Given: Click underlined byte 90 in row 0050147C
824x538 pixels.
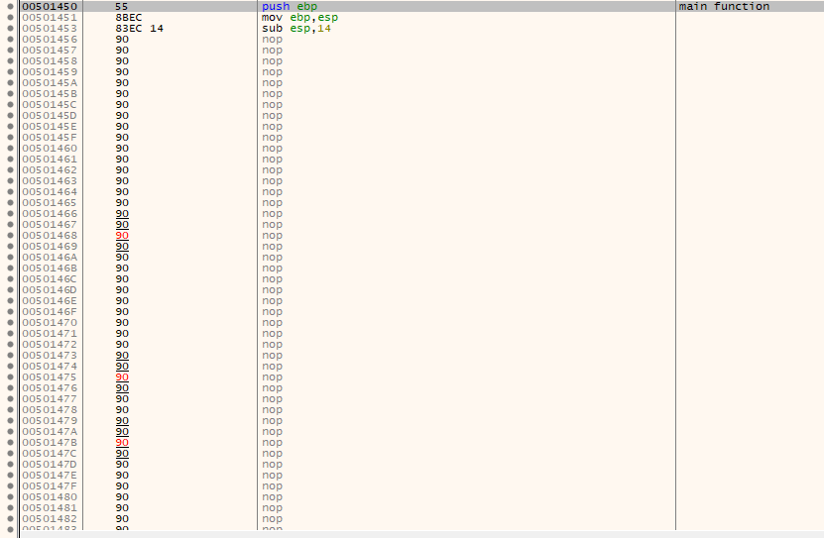Looking at the screenshot, I should coord(122,453).
